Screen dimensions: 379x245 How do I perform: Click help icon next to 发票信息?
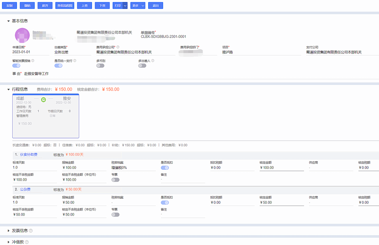(31, 231)
